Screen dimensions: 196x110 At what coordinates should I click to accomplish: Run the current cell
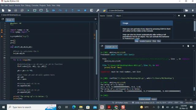coord(35,10)
